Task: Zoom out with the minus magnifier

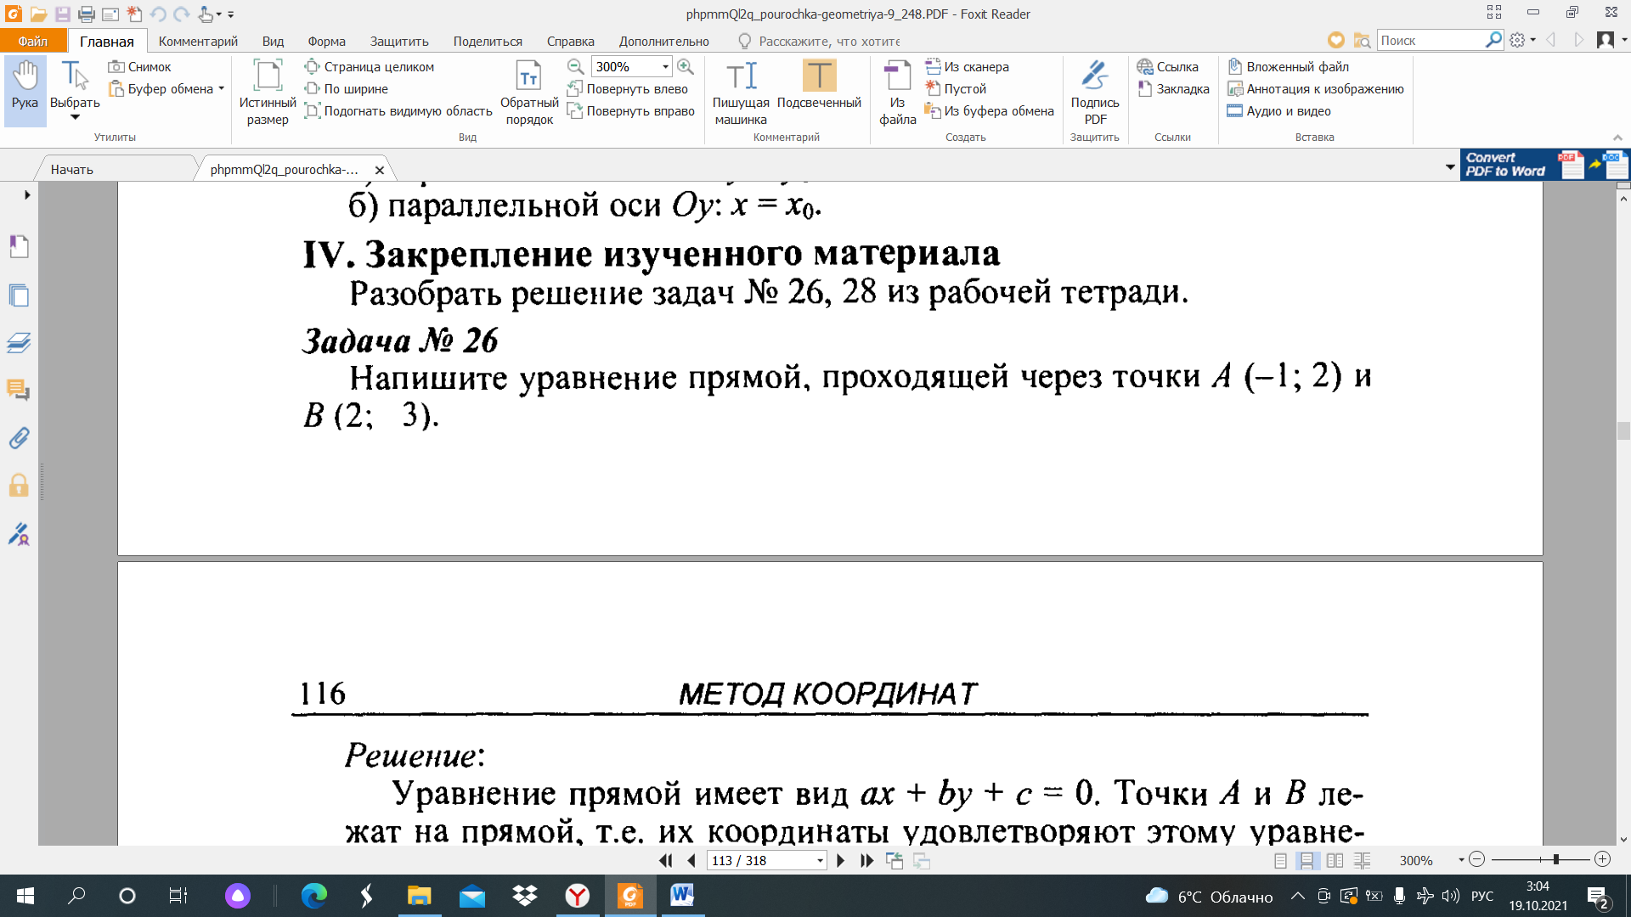Action: pos(575,66)
